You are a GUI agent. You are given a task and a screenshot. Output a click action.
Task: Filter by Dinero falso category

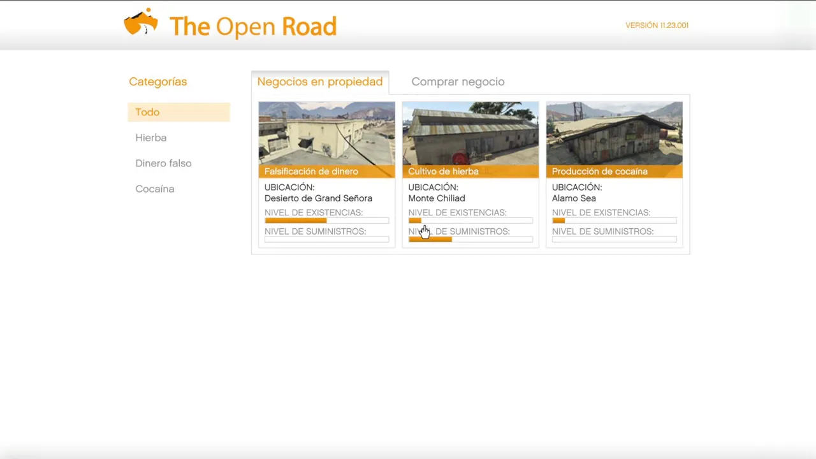(163, 163)
